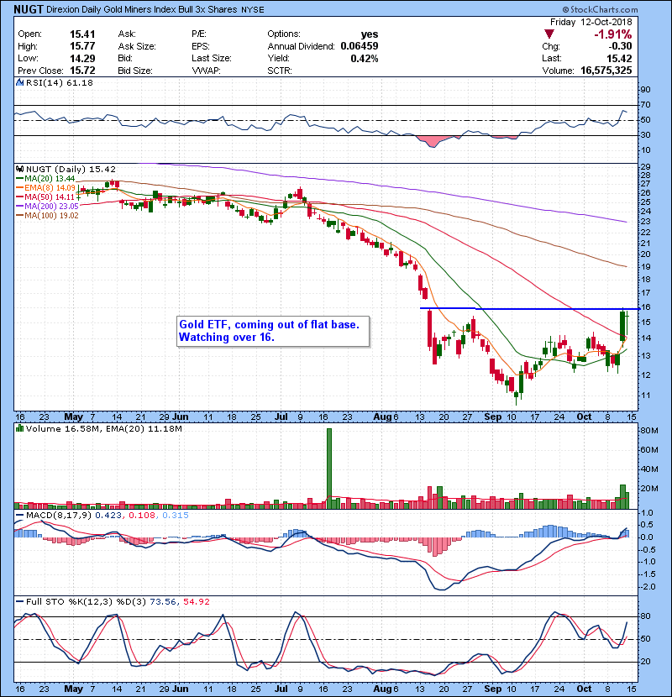Click the Annual Dividend value 0.06459
672x697 pixels.
coord(360,46)
